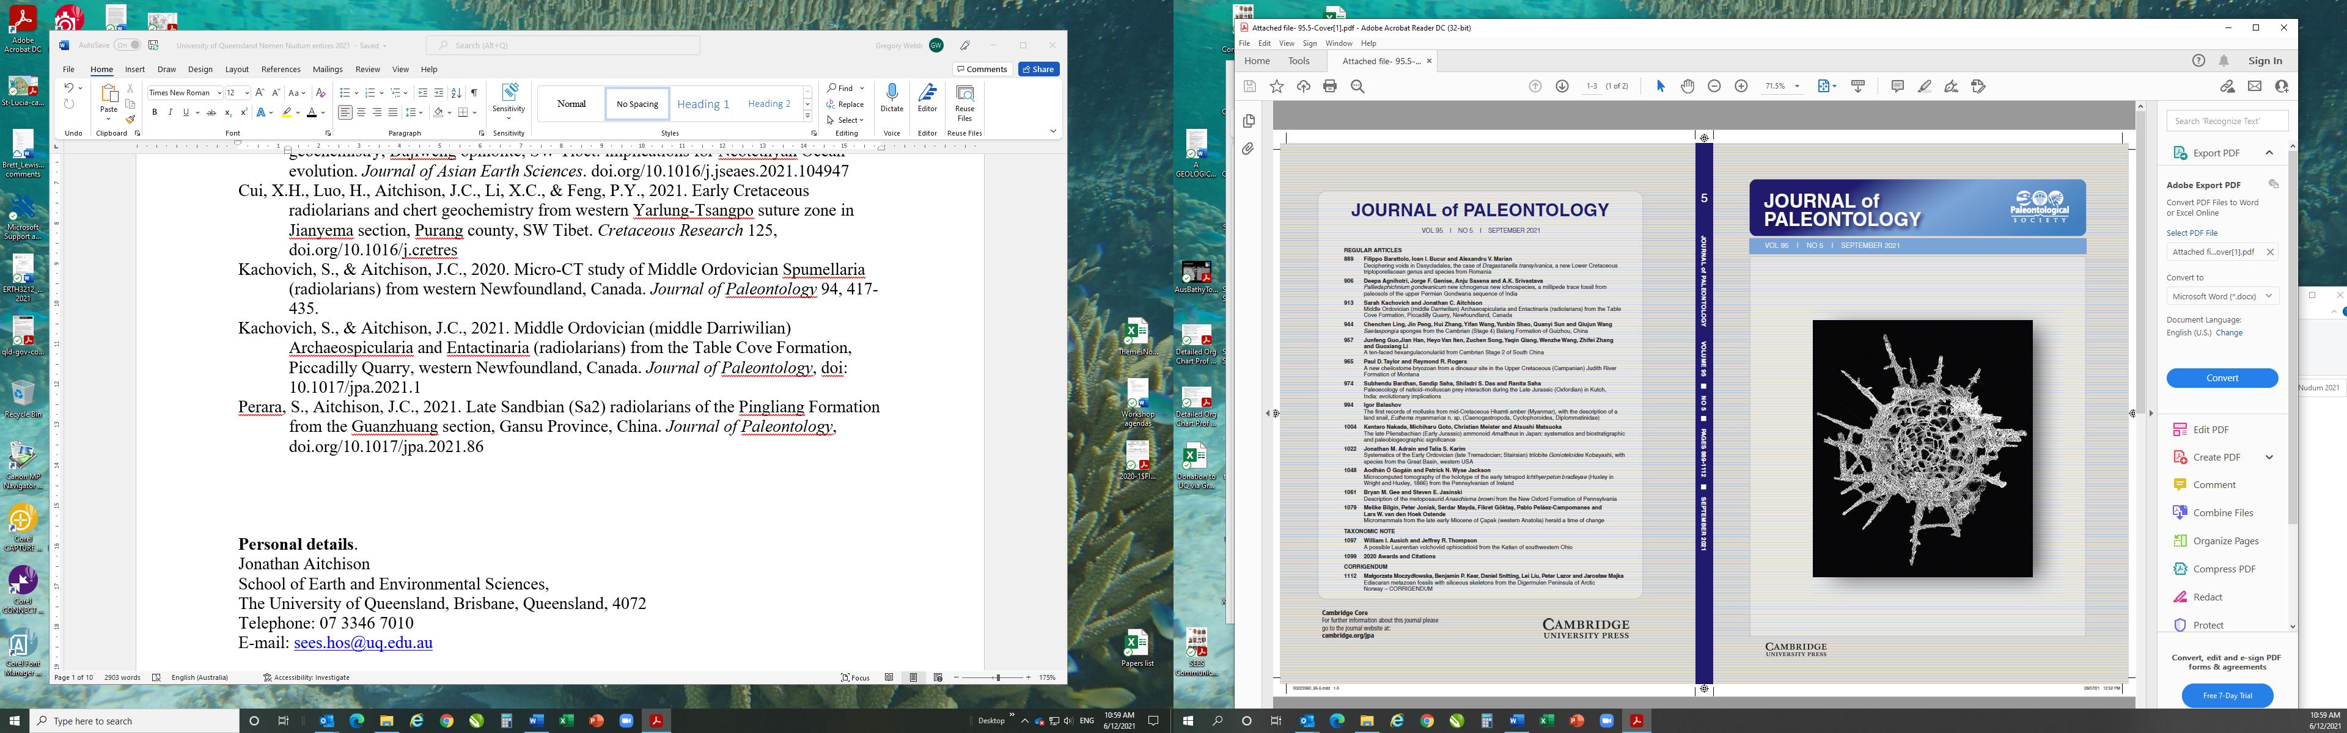The width and height of the screenshot is (2347, 733).
Task: Add a star bookmark to the PDF
Action: 1276,87
